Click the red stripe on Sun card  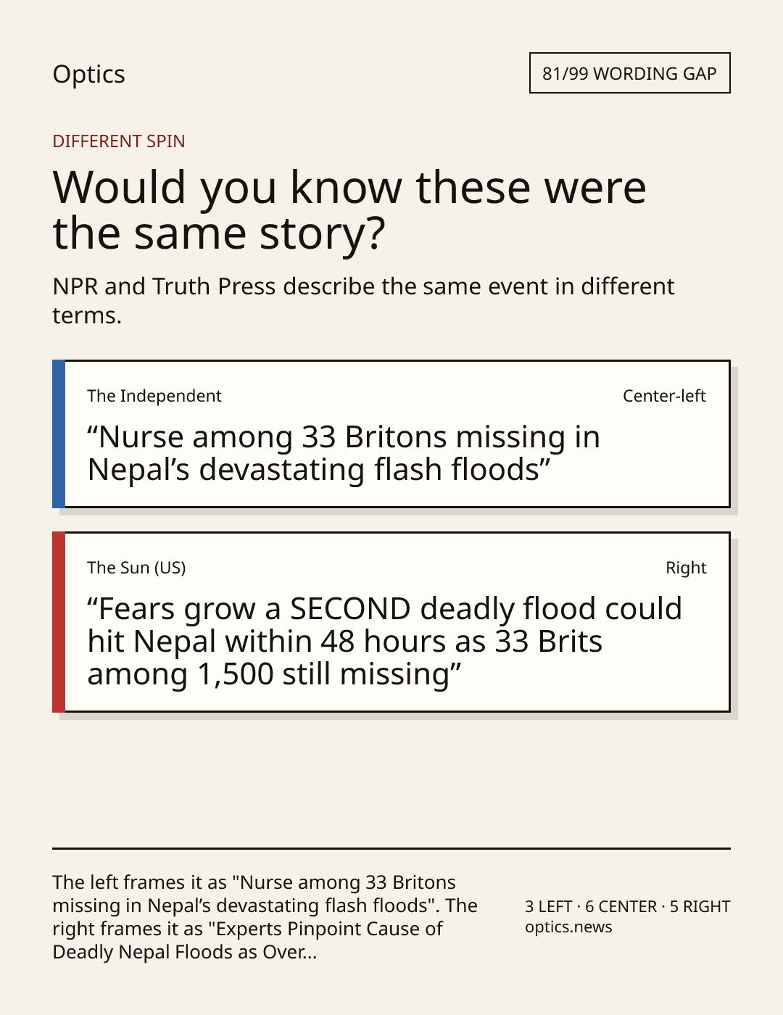(59, 622)
